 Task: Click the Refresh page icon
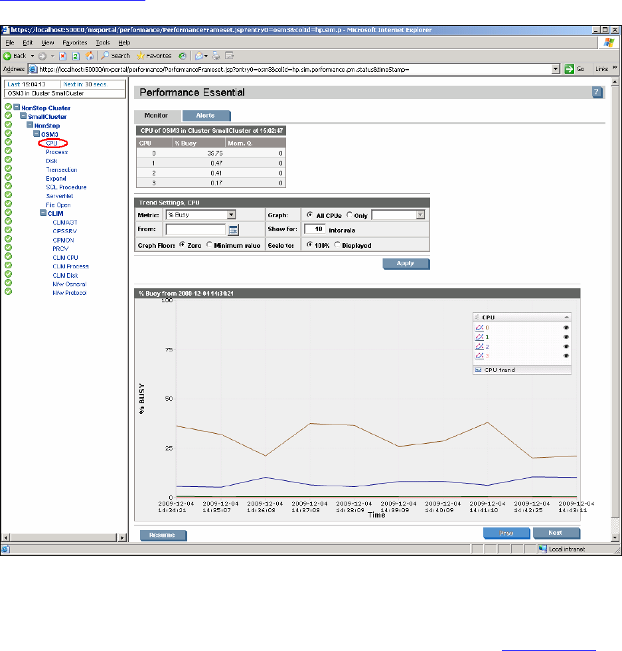coord(76,56)
